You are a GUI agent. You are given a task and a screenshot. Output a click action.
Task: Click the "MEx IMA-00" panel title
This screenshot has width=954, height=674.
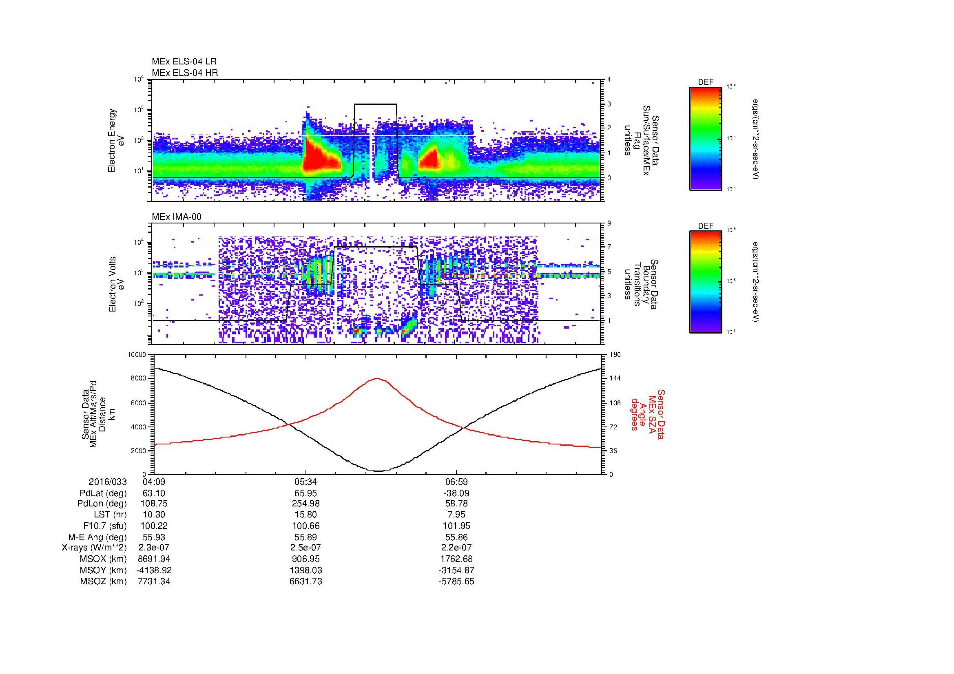pyautogui.click(x=177, y=217)
